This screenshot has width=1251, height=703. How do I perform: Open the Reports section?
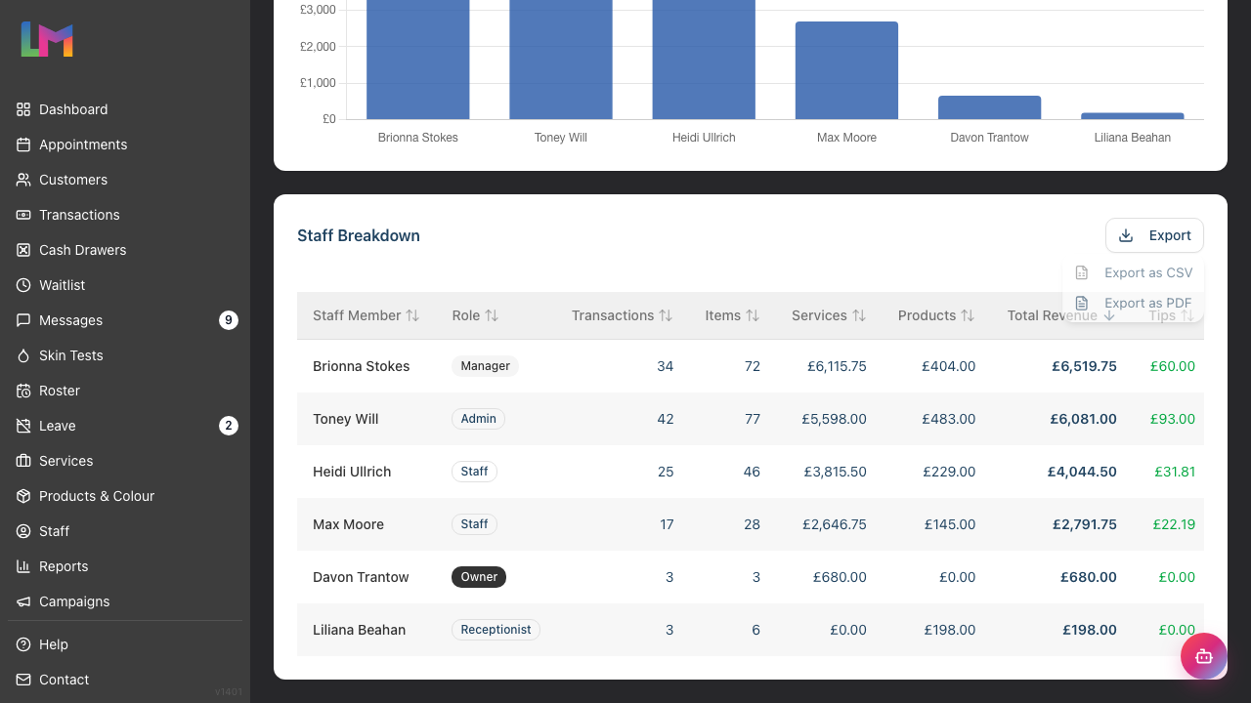tap(64, 566)
